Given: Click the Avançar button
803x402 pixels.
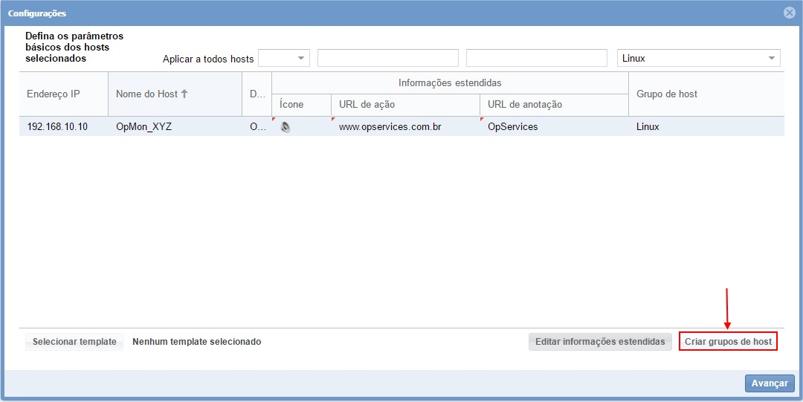Looking at the screenshot, I should (770, 383).
